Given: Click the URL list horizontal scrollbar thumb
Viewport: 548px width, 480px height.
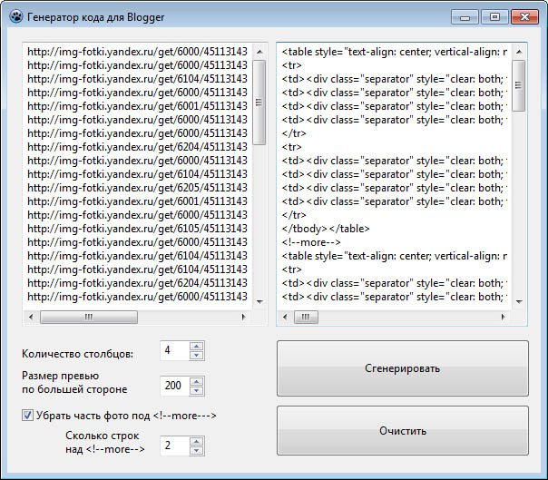Looking at the screenshot, I should click(89, 317).
